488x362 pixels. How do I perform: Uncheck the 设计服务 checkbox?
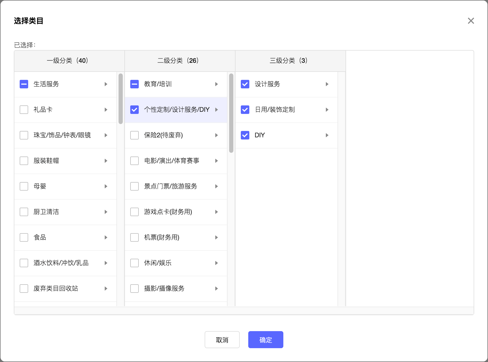tap(245, 84)
